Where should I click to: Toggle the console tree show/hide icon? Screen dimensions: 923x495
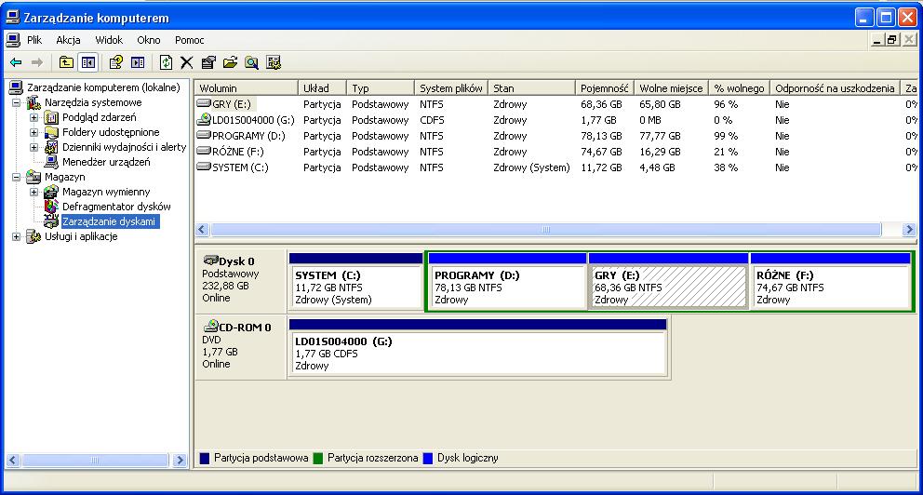click(88, 62)
